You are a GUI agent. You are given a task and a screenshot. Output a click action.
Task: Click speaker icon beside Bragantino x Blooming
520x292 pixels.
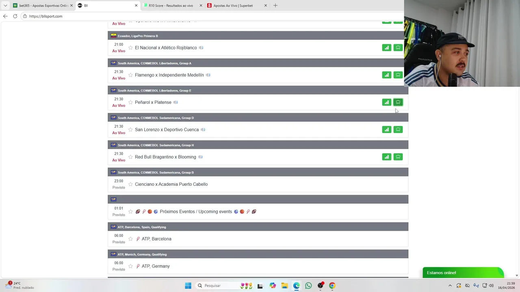pos(200,157)
